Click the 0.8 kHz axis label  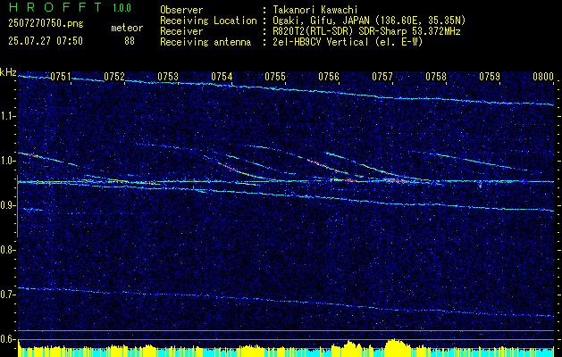pyautogui.click(x=8, y=250)
